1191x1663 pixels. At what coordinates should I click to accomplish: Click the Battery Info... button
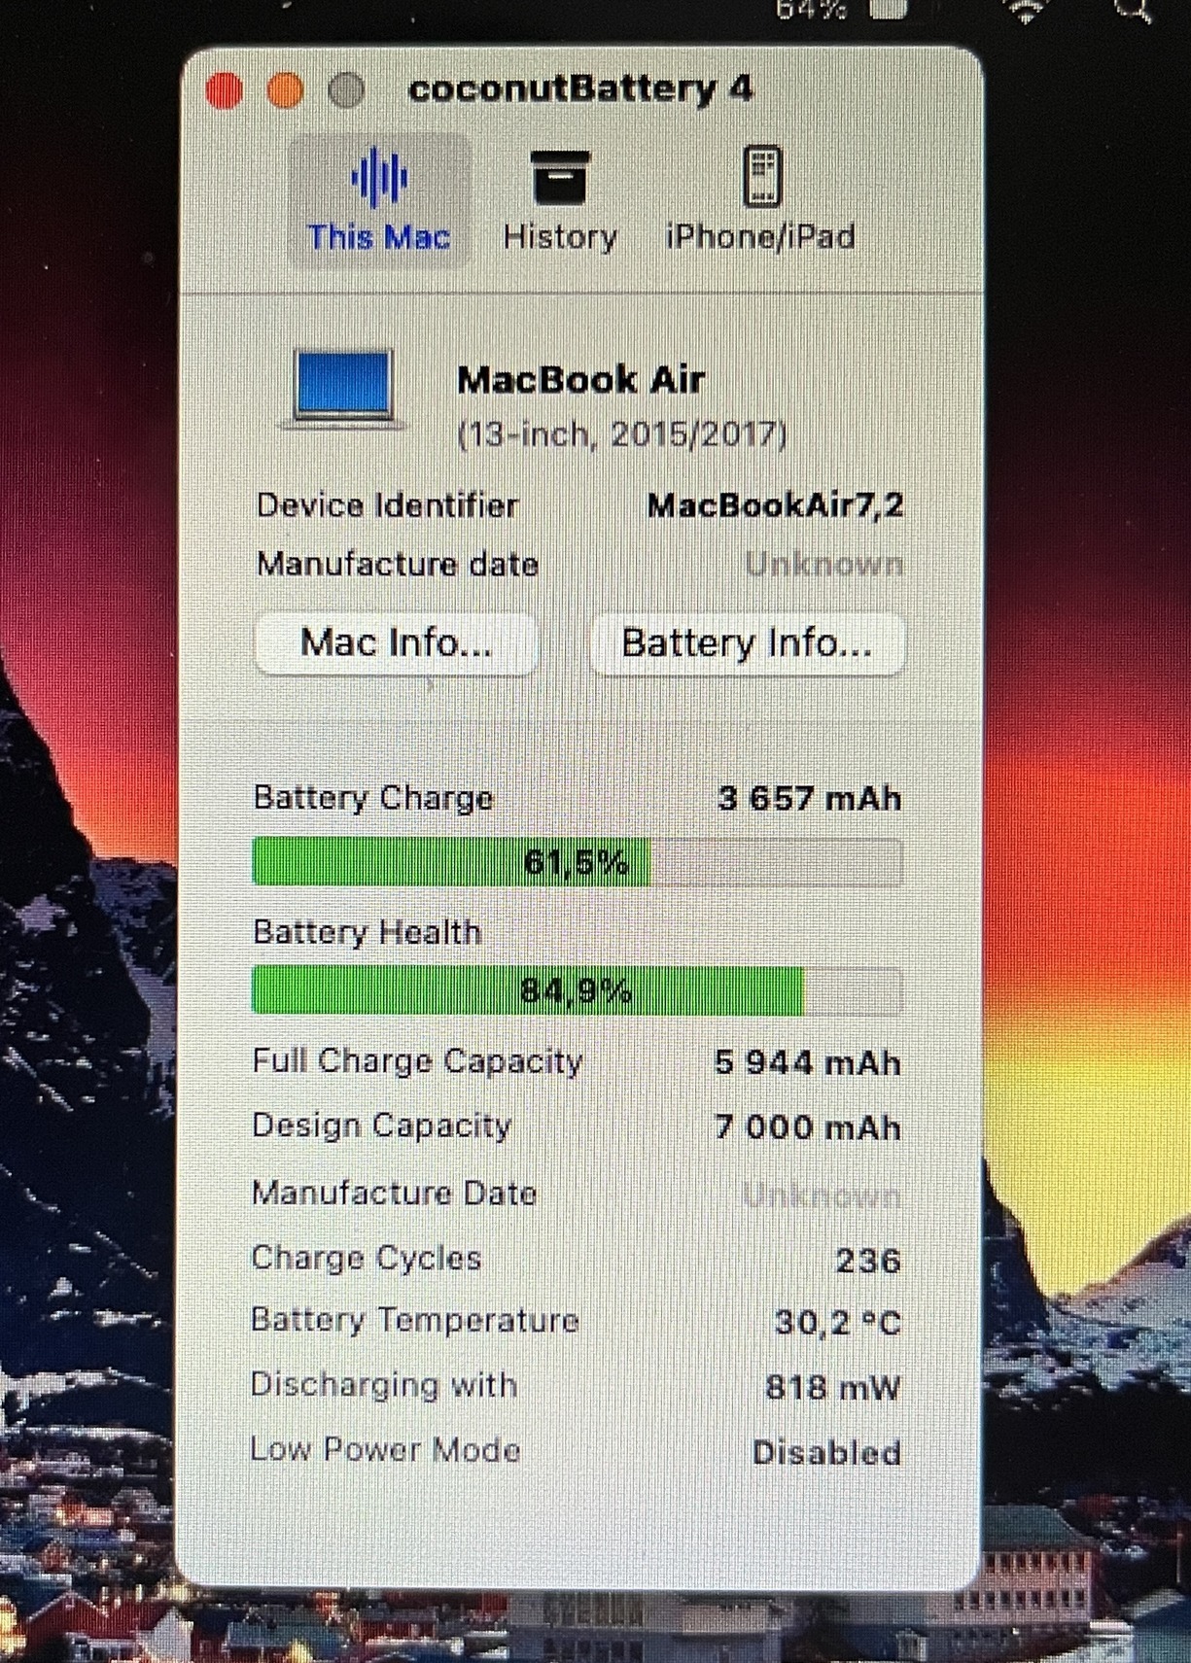pyautogui.click(x=747, y=643)
